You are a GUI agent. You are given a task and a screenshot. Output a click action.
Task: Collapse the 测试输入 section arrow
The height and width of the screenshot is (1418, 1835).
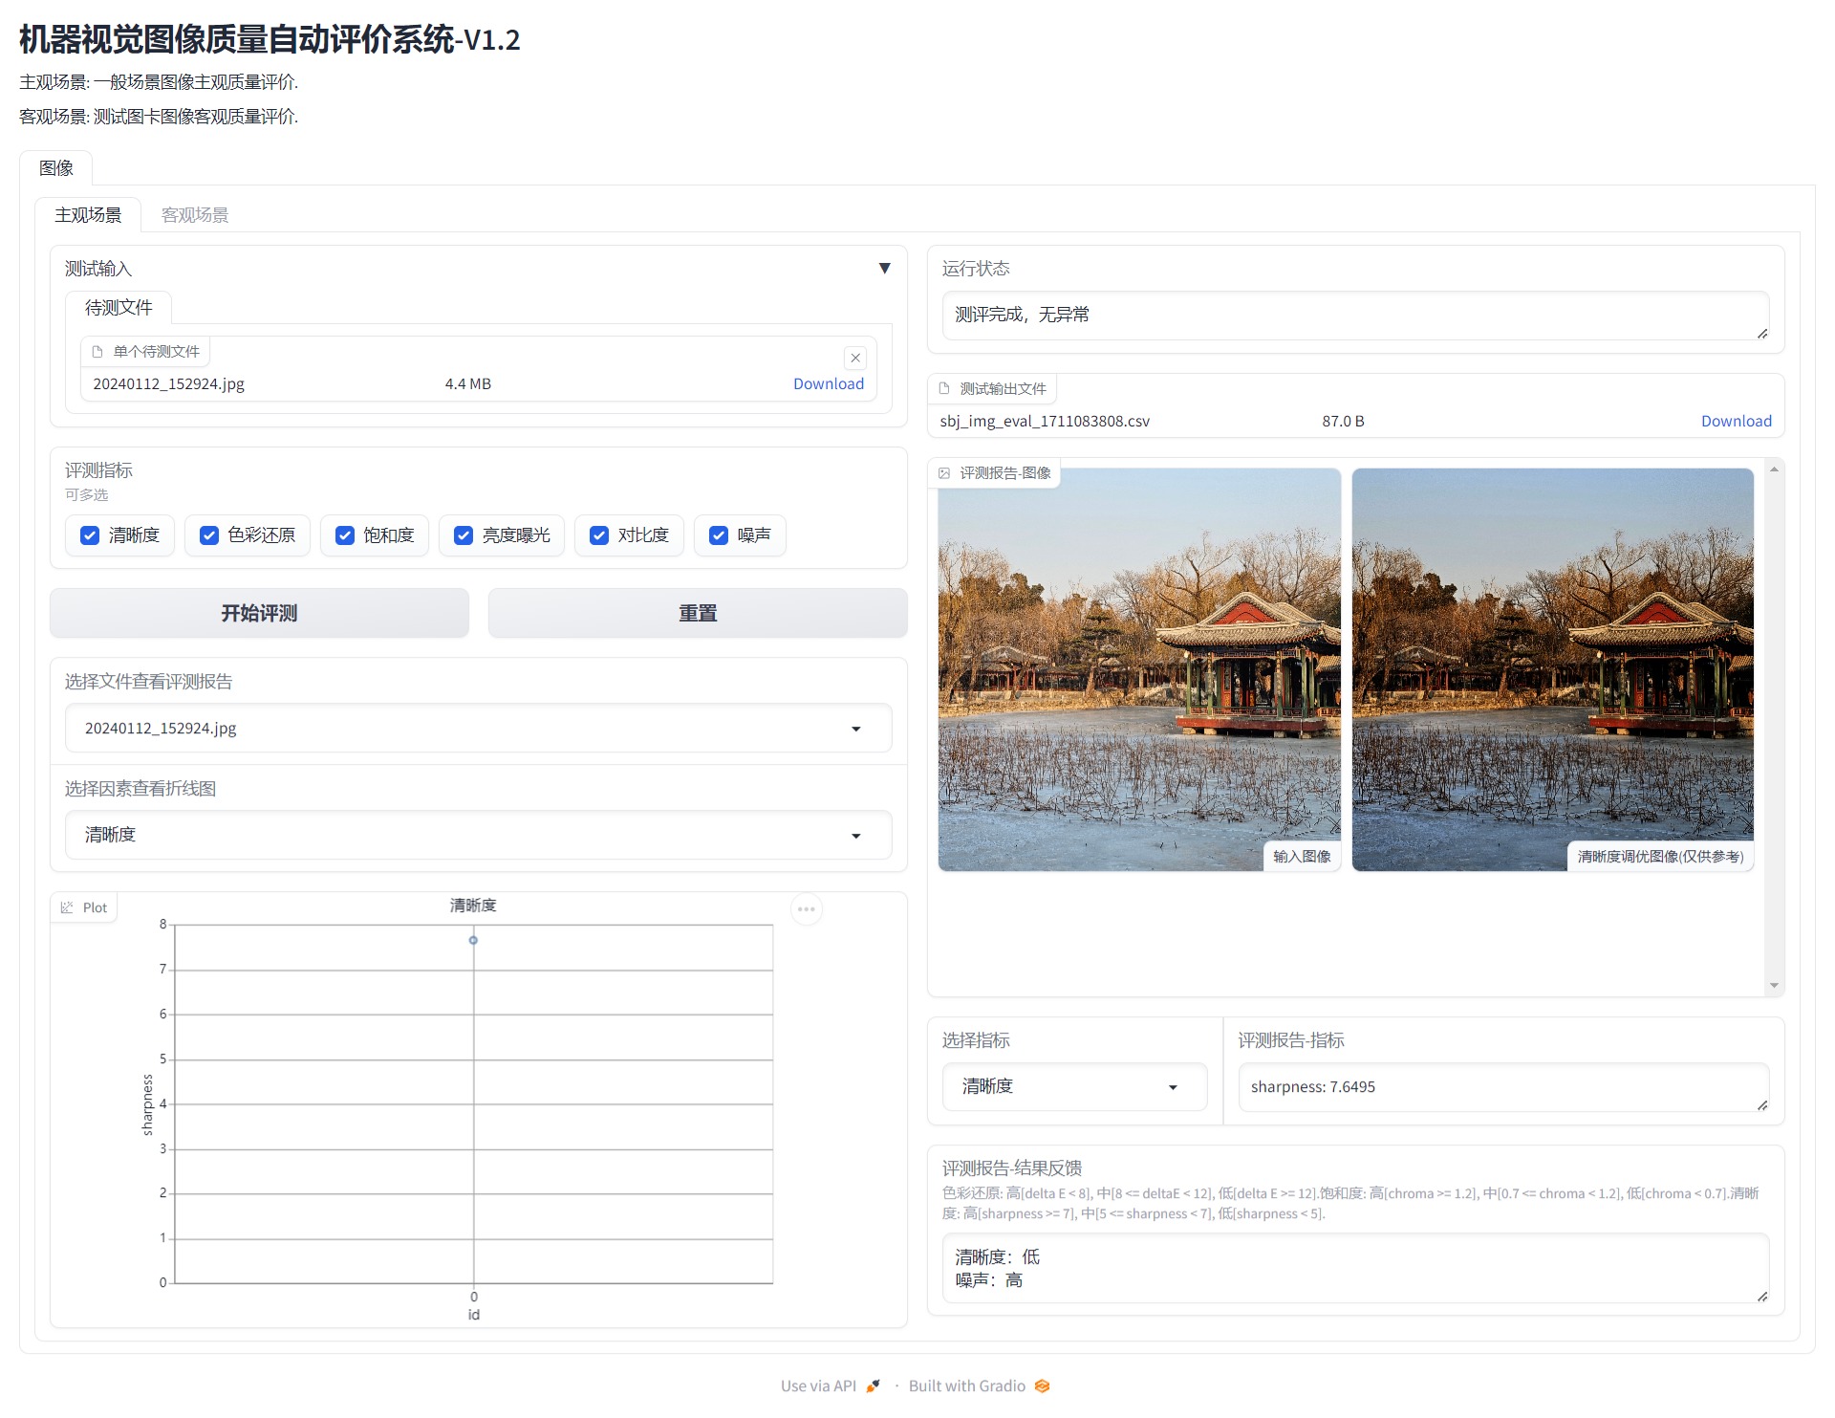coord(884,269)
